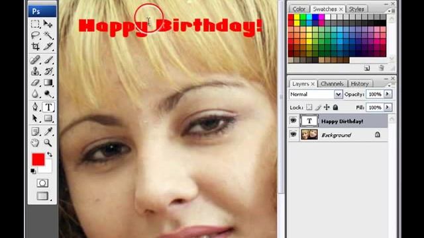The width and height of the screenshot is (424, 238).
Task: Select the Crop tool
Action: (35, 46)
